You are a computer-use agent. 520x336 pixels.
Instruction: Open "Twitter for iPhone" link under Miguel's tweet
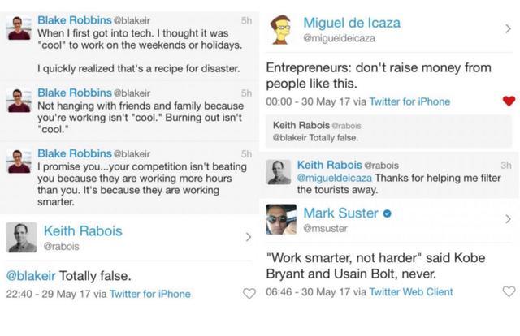(x=410, y=101)
